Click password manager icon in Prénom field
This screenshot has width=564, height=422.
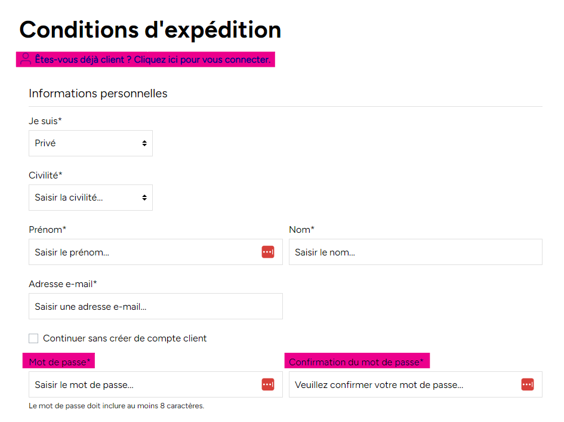267,252
